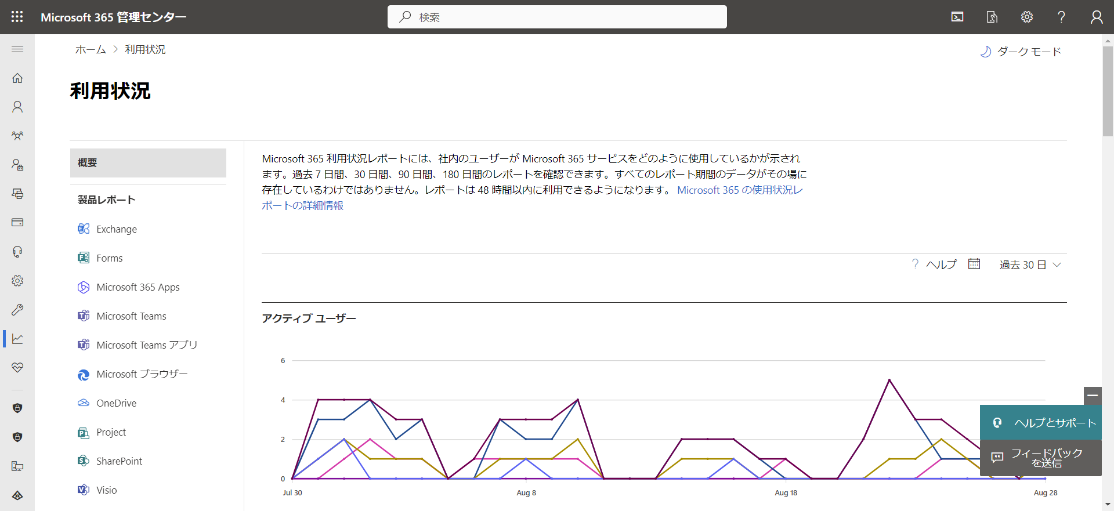Image resolution: width=1114 pixels, height=511 pixels.
Task: Click アクティブ ユーザー chart title
Action: click(309, 318)
